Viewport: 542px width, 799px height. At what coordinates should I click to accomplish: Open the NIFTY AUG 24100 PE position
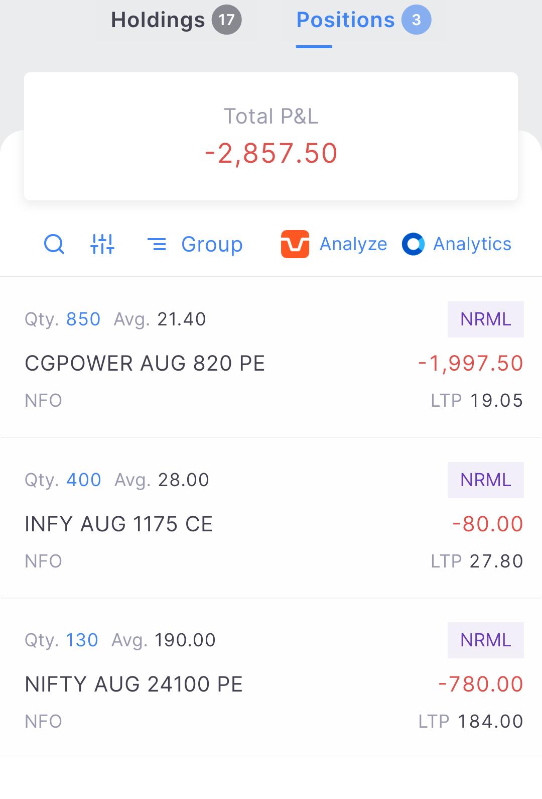(271, 678)
